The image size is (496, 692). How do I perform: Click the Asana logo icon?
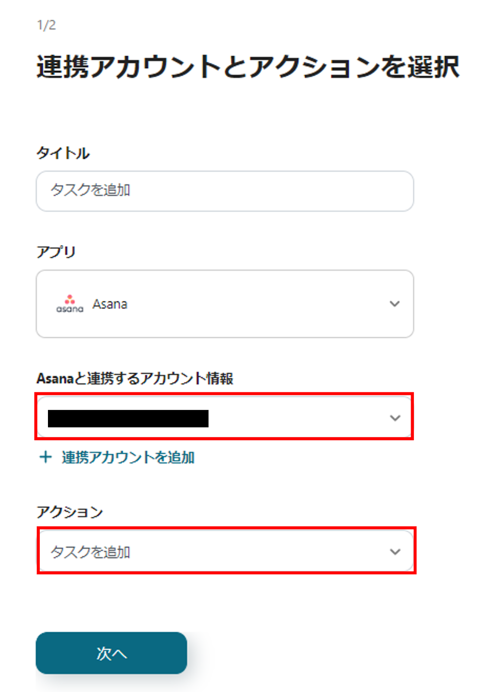[70, 304]
